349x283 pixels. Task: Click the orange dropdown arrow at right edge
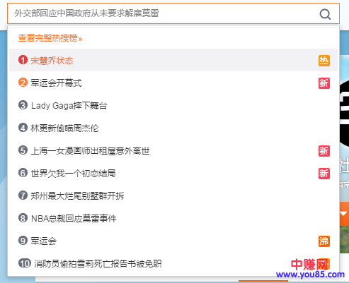(344, 214)
